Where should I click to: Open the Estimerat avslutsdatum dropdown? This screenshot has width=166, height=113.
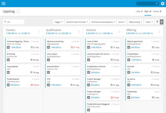point(103,22)
